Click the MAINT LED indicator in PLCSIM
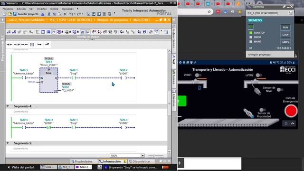Image resolution: width=304 pixels, height=171 pixels. pyautogui.click(x=251, y=42)
